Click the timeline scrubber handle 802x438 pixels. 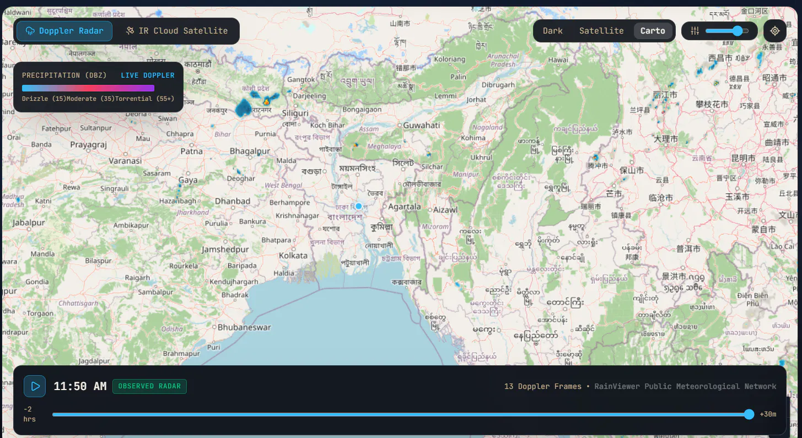click(x=749, y=414)
